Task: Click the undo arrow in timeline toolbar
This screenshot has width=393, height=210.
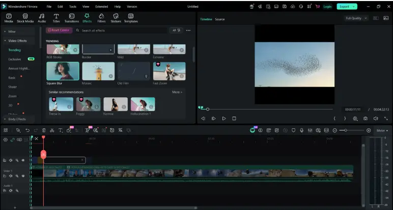Action: (x=27, y=130)
